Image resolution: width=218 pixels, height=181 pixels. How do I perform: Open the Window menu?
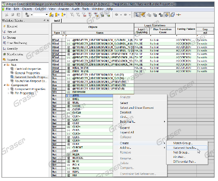(98, 9)
